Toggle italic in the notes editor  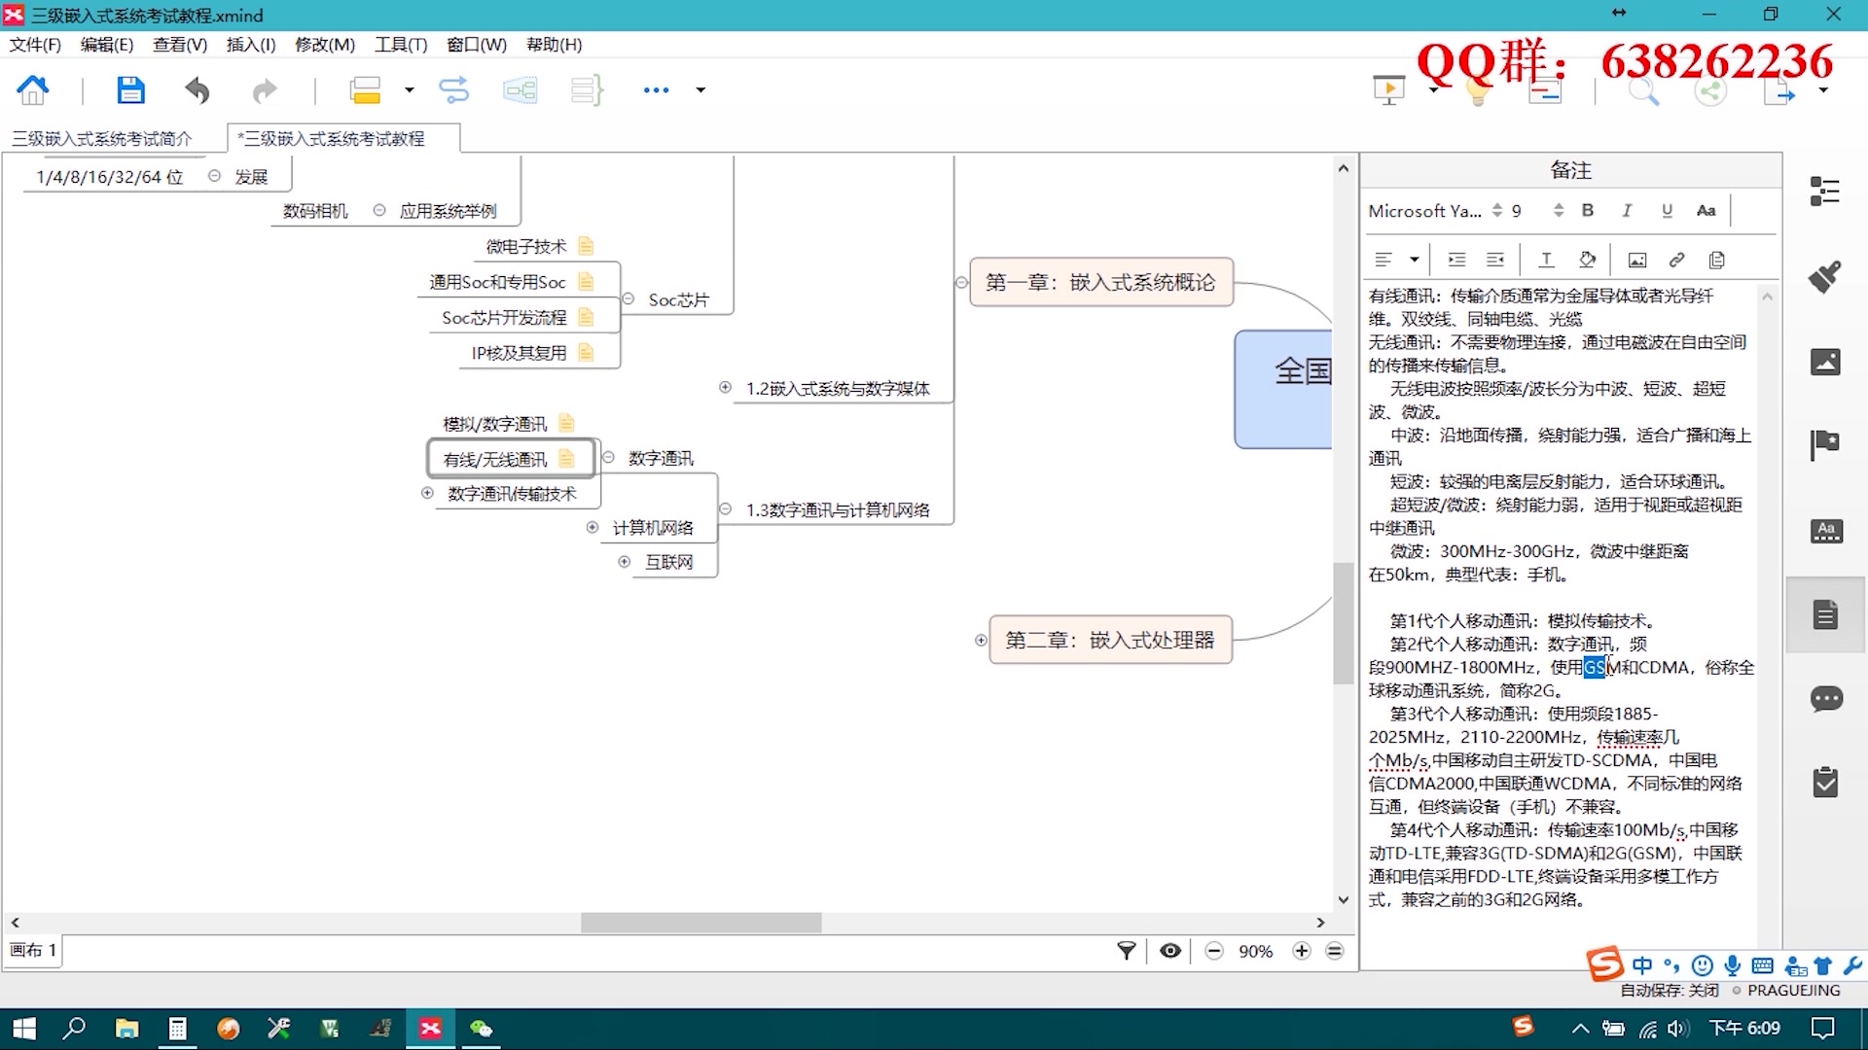[x=1627, y=210]
